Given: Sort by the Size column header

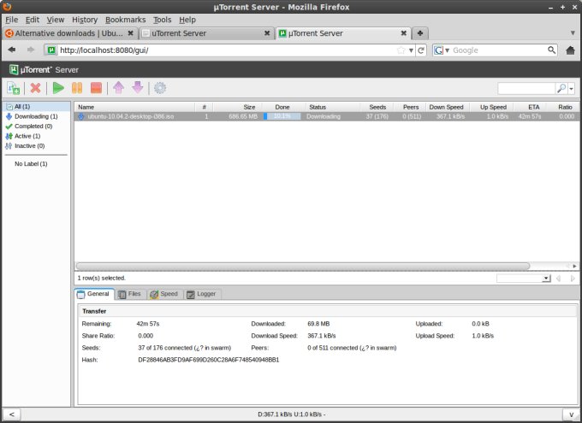Looking at the screenshot, I should click(x=238, y=107).
